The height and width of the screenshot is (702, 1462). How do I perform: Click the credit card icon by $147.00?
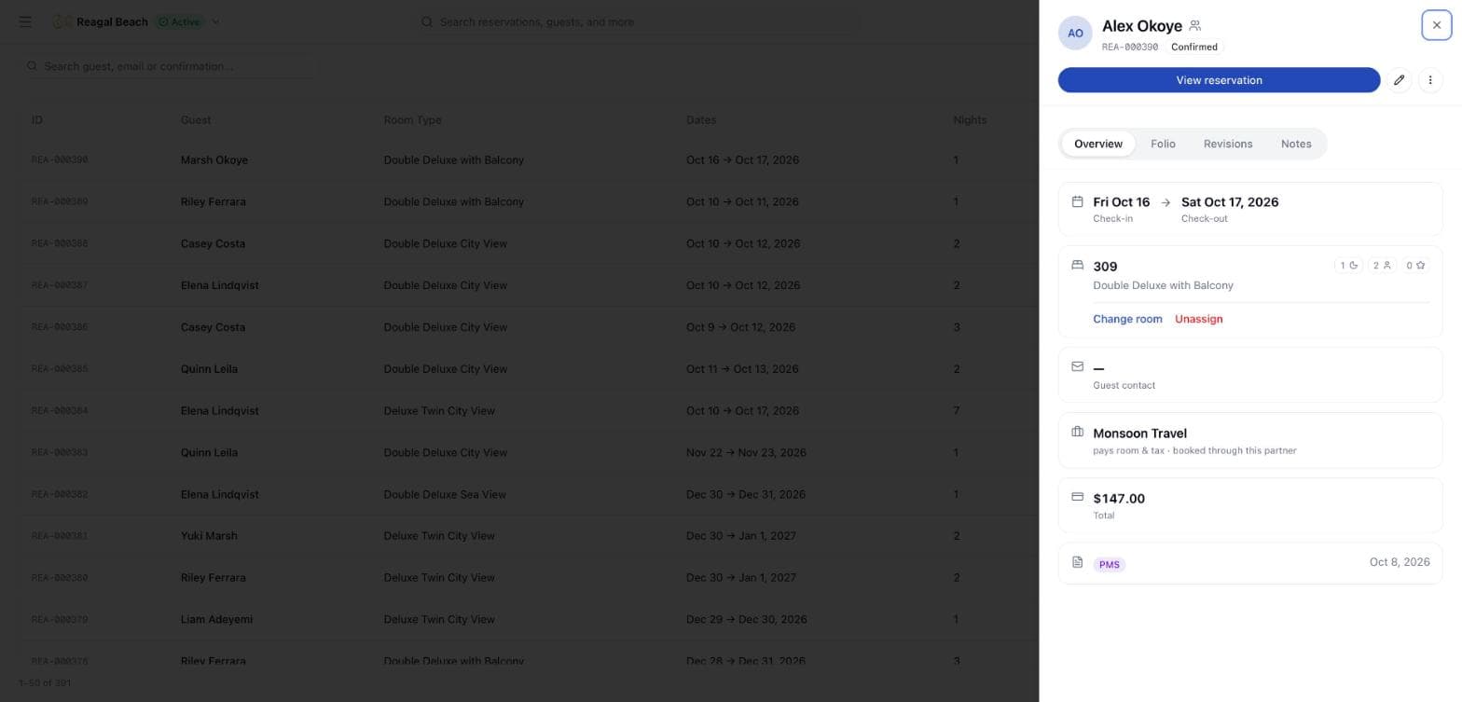pyautogui.click(x=1077, y=497)
